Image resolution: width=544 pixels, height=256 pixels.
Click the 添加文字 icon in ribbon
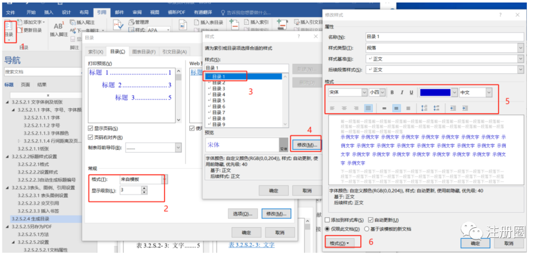[x=20, y=22]
